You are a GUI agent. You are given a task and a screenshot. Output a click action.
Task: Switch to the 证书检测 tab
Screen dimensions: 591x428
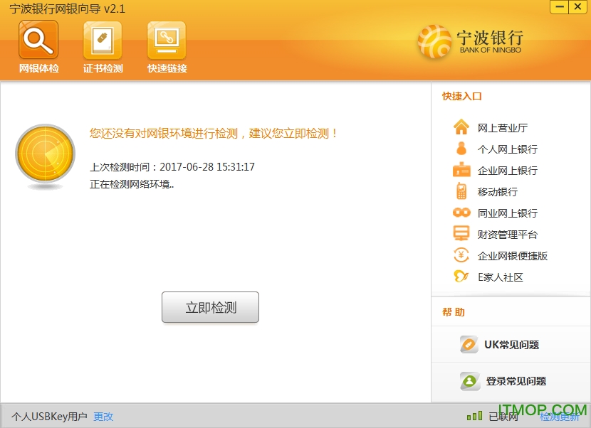102,45
